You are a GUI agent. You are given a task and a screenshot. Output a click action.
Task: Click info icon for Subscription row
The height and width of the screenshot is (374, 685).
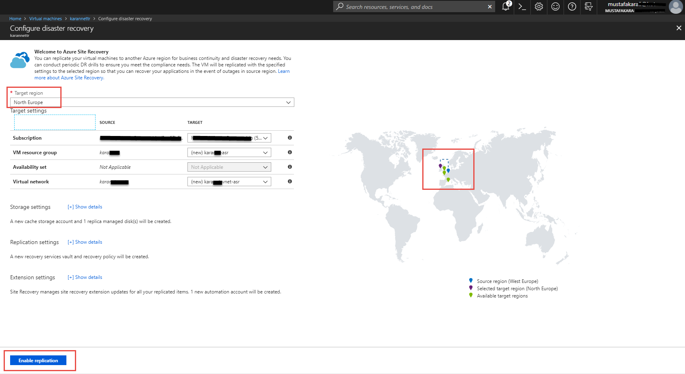[290, 138]
